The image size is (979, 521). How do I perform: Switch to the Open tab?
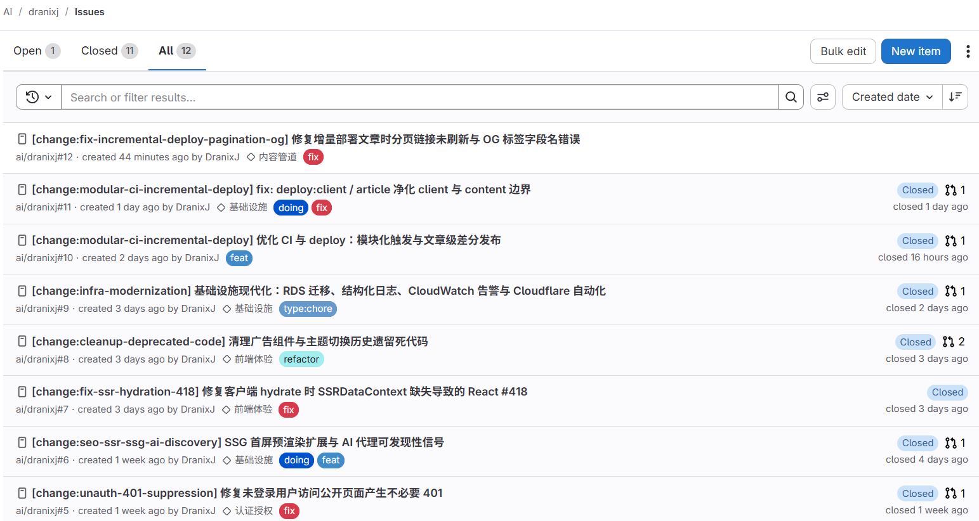[37, 51]
